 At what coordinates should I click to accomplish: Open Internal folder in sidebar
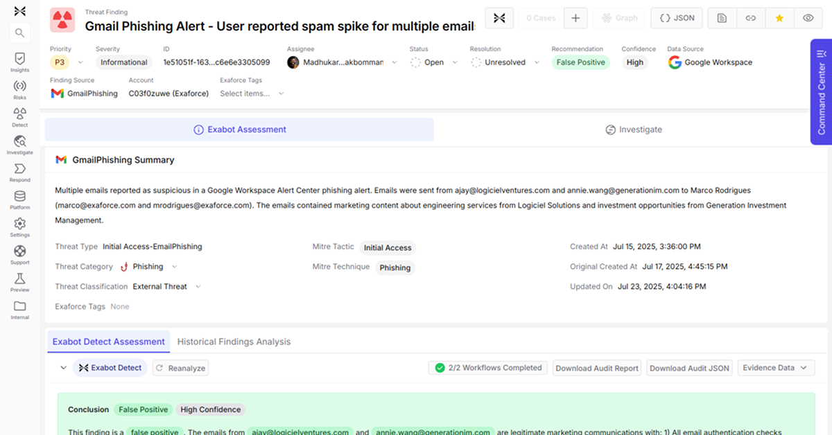(x=19, y=310)
